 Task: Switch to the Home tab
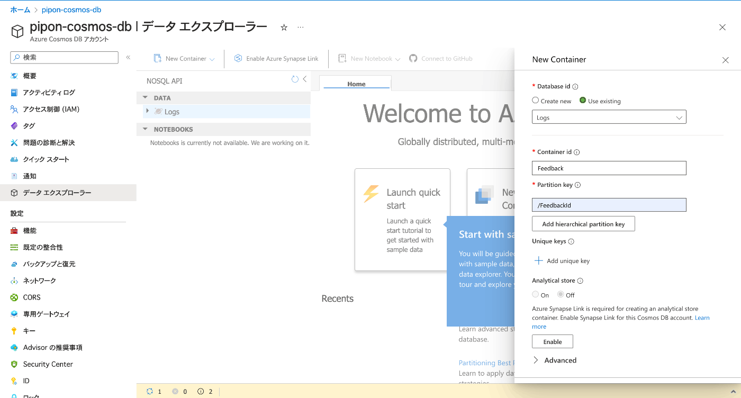coord(356,84)
